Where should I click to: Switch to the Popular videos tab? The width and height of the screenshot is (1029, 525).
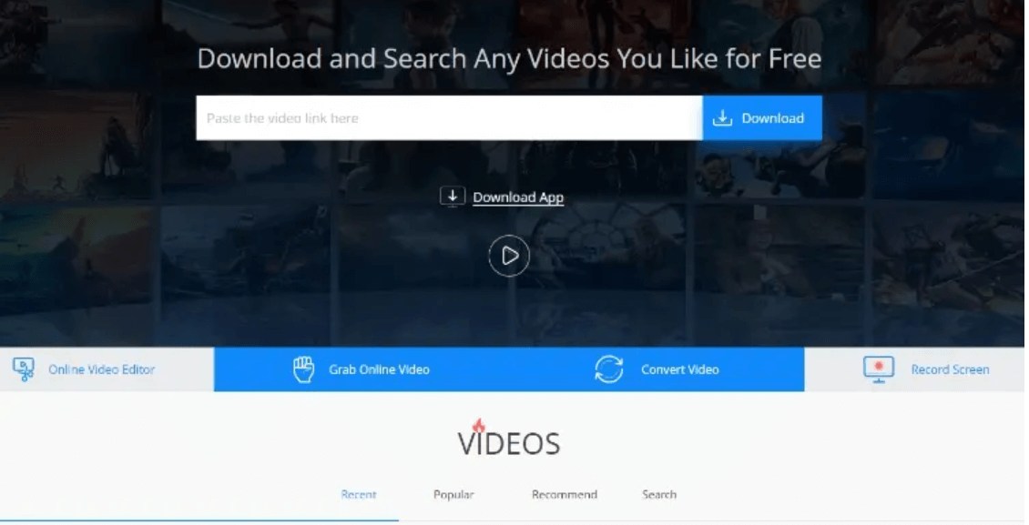click(453, 495)
